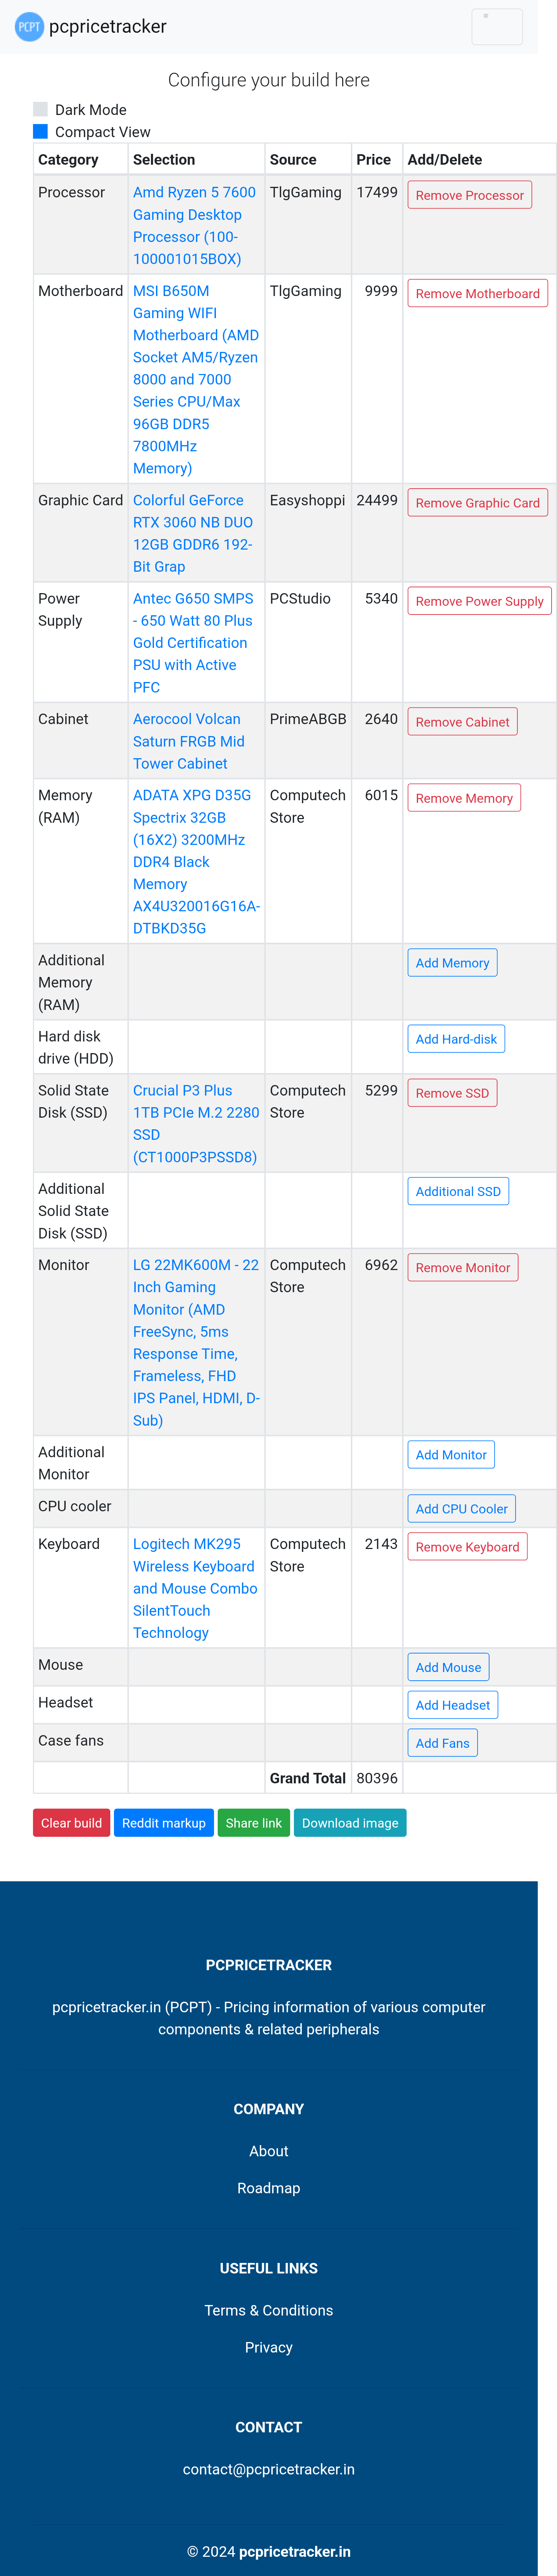This screenshot has height=2576, width=557.
Task: Click the Download image button
Action: (x=350, y=1823)
